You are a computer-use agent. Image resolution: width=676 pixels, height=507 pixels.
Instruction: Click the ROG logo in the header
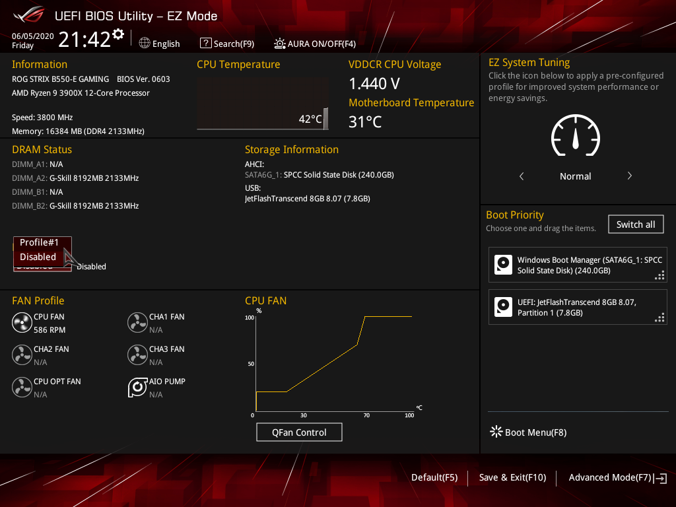click(29, 15)
